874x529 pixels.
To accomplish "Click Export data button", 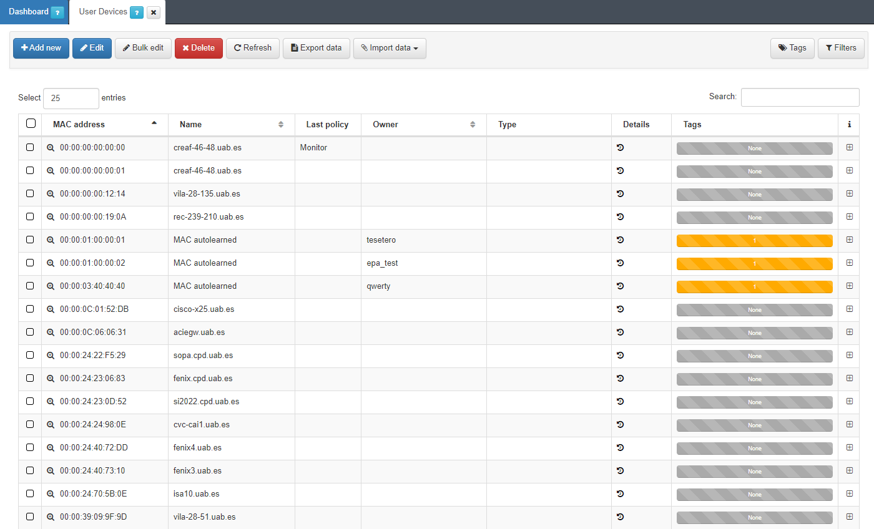I will click(x=317, y=48).
